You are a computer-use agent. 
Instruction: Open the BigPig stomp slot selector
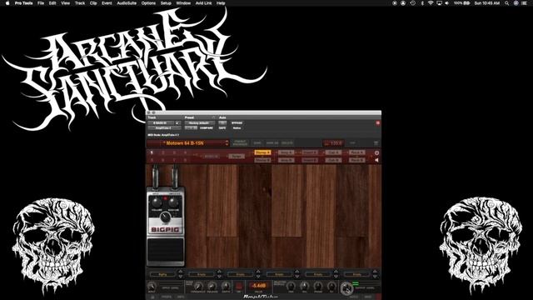(163, 274)
